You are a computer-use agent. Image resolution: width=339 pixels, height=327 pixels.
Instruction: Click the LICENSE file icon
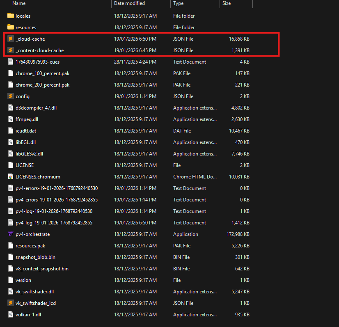(11, 165)
